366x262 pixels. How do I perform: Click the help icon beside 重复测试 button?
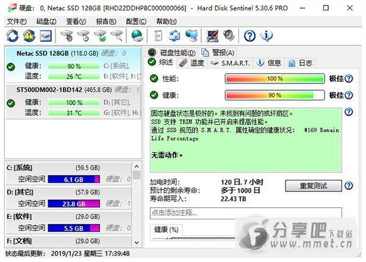(x=349, y=186)
